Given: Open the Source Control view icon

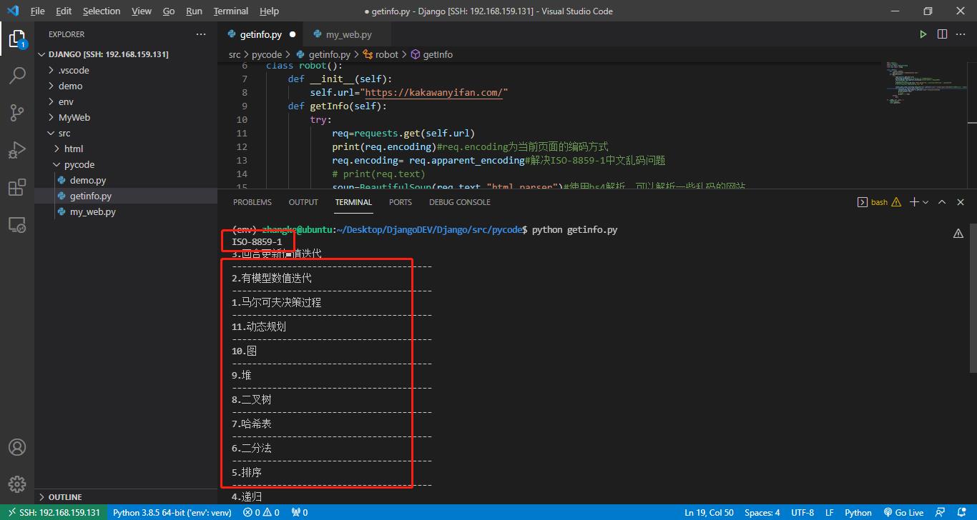Looking at the screenshot, I should point(17,112).
